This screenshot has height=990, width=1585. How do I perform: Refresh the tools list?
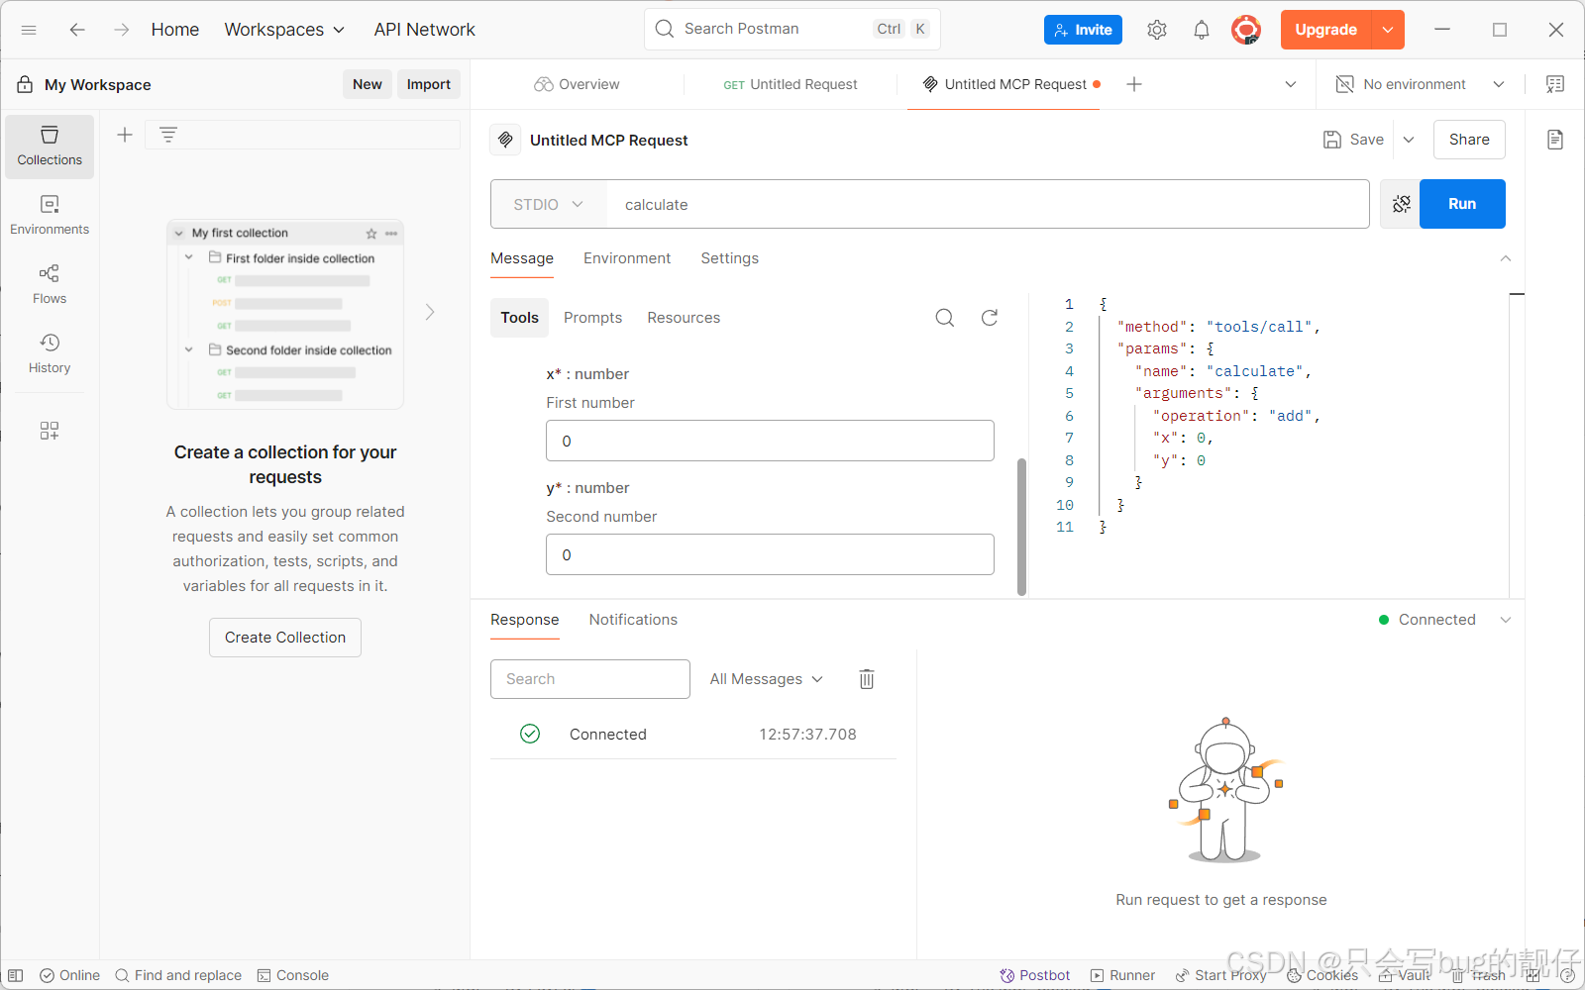pyautogui.click(x=990, y=318)
